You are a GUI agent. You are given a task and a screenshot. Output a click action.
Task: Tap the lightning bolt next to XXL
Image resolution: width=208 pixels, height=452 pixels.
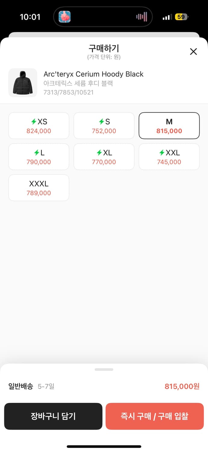(162, 153)
